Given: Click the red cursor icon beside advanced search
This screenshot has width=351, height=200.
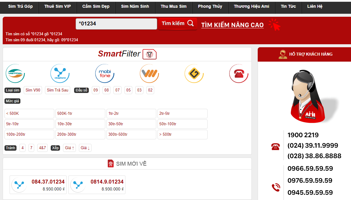Looking at the screenshot, I should point(274,25).
